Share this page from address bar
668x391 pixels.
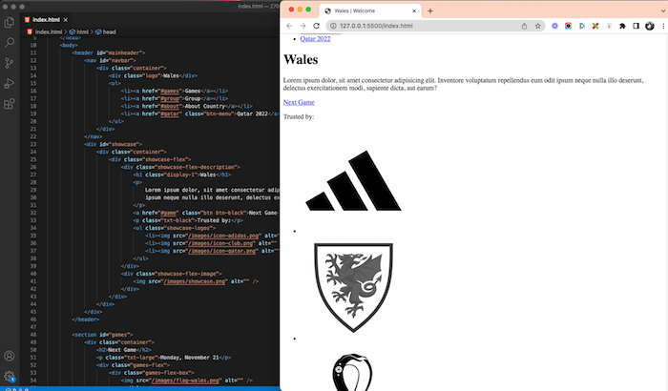click(525, 26)
